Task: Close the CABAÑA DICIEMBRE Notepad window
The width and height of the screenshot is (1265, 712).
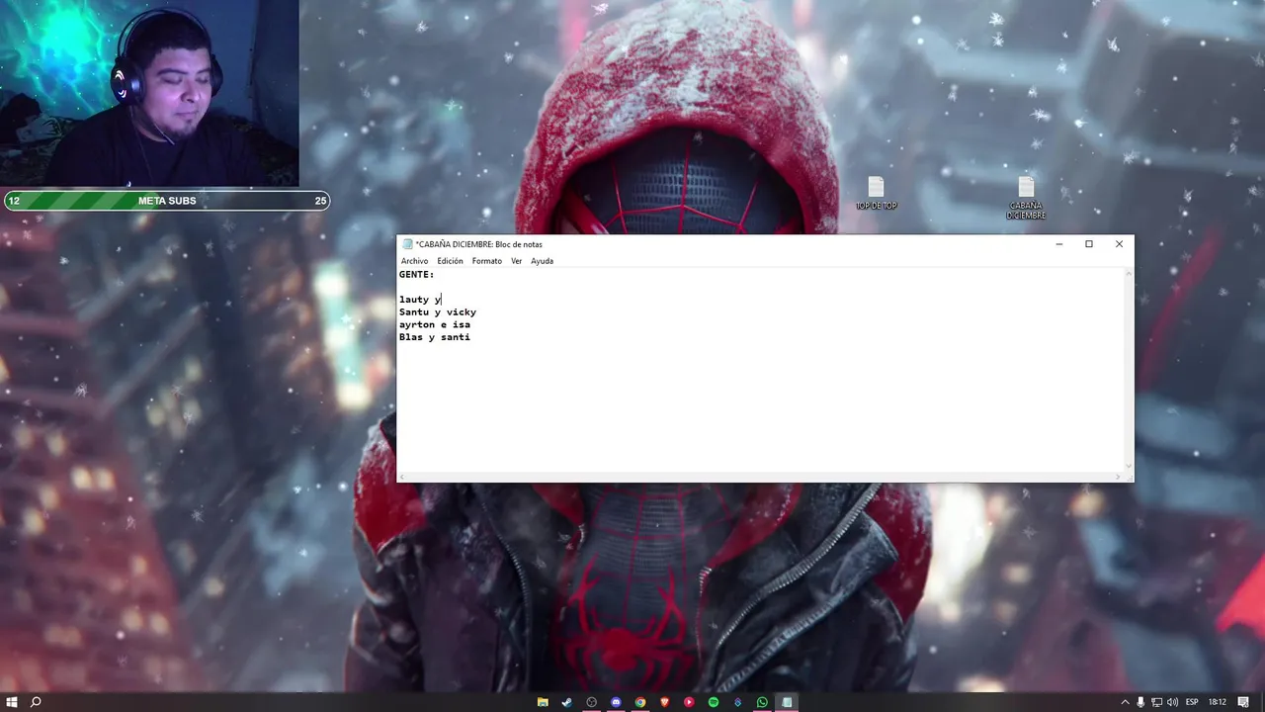Action: point(1119,244)
